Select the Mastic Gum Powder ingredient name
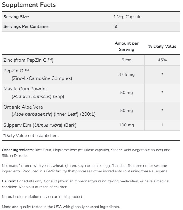183x210 pixels. (x=25, y=89)
